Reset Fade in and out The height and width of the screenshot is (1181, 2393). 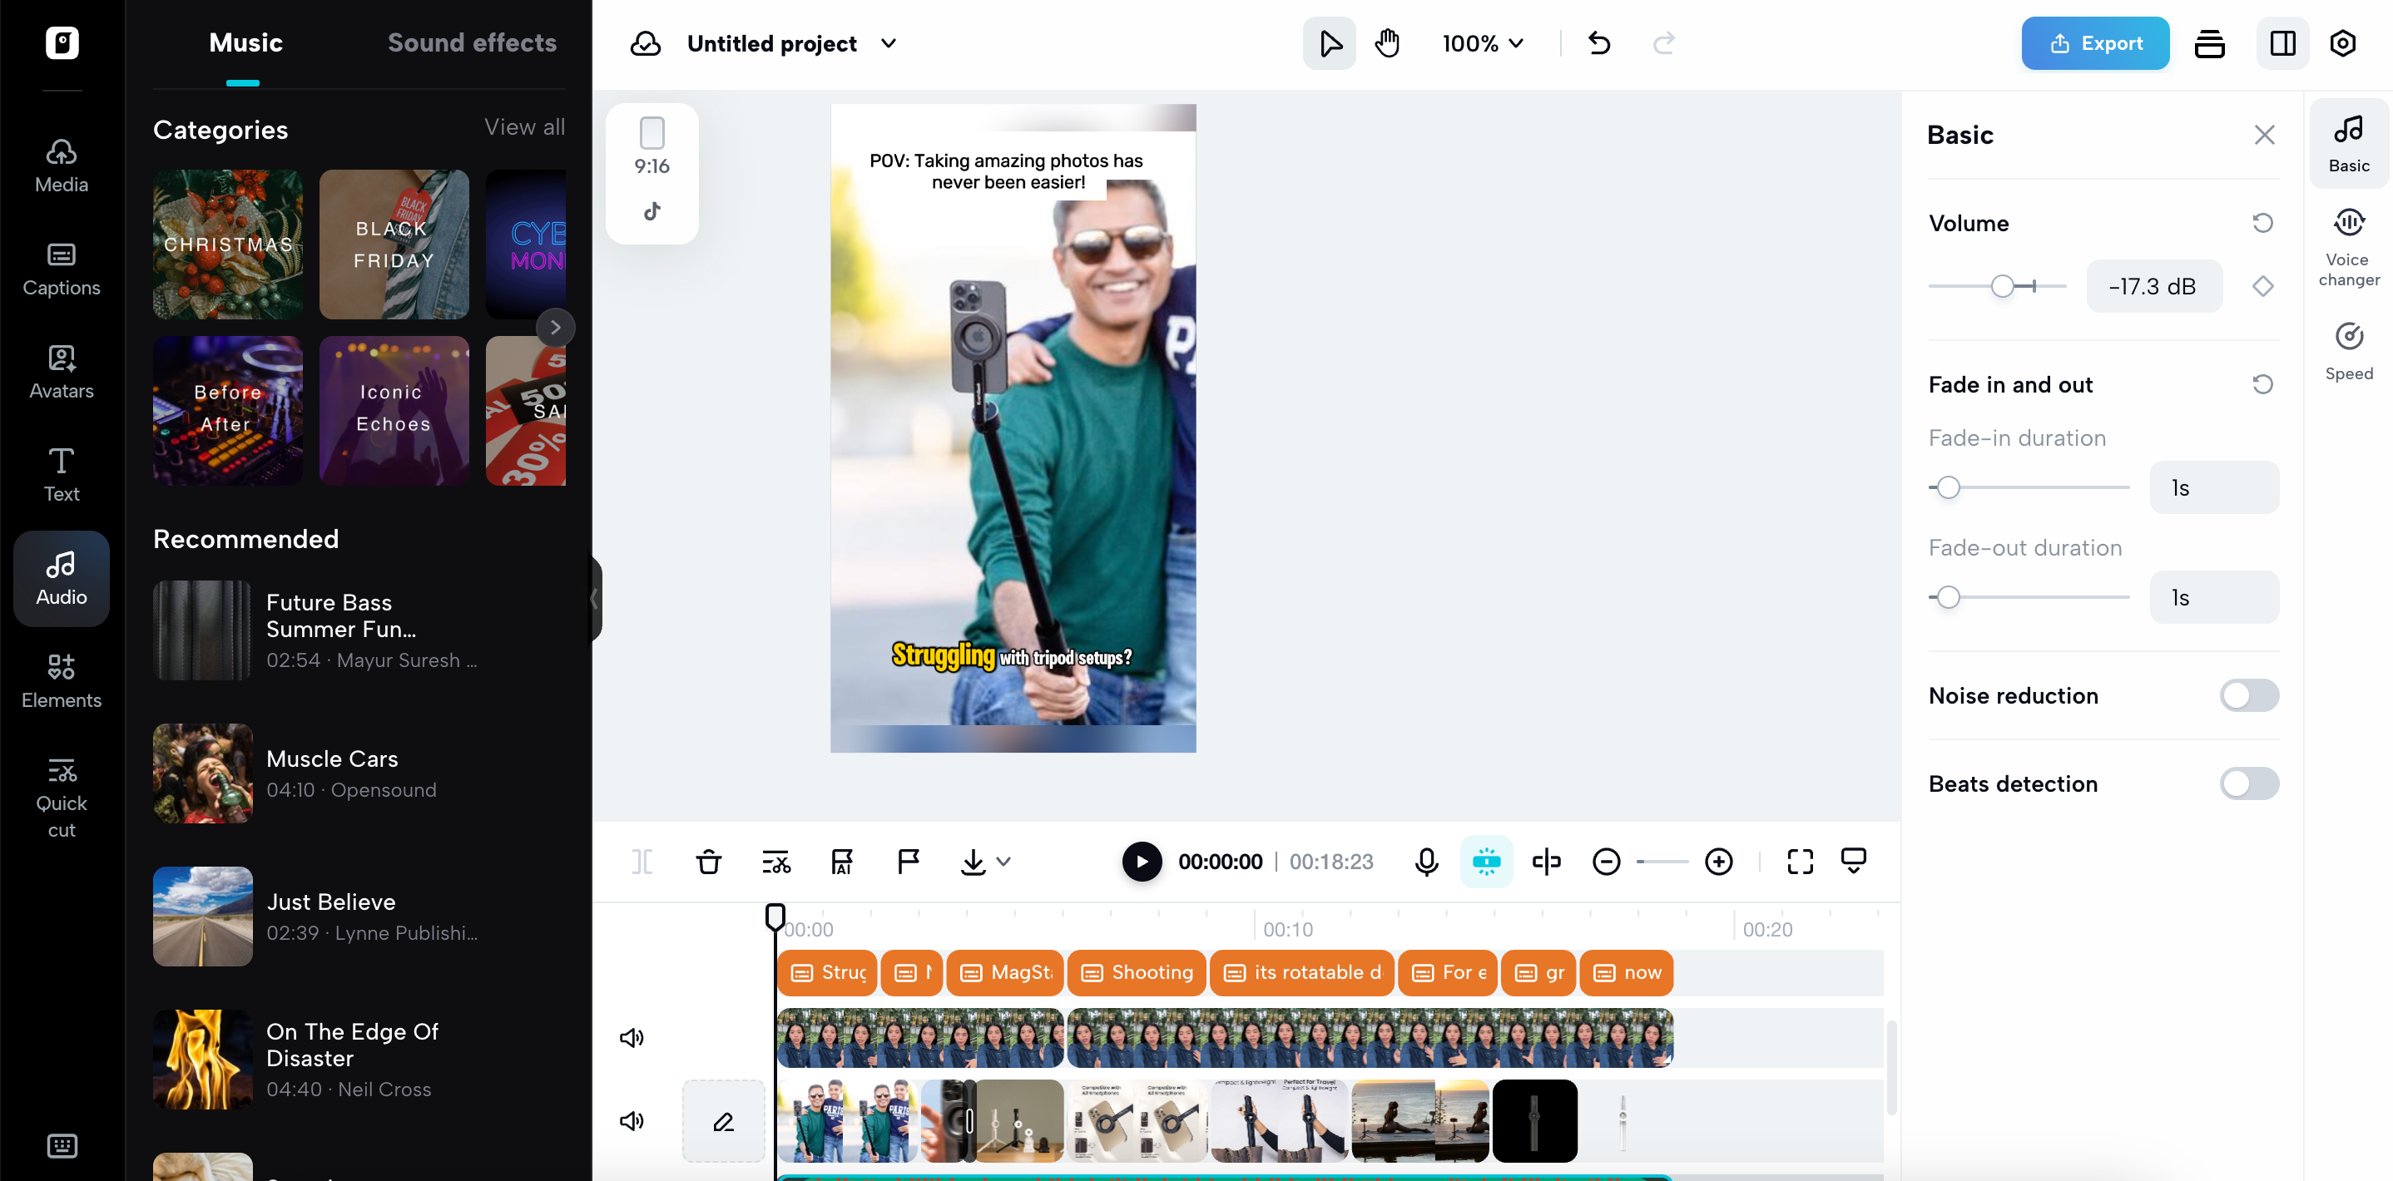(x=2263, y=384)
